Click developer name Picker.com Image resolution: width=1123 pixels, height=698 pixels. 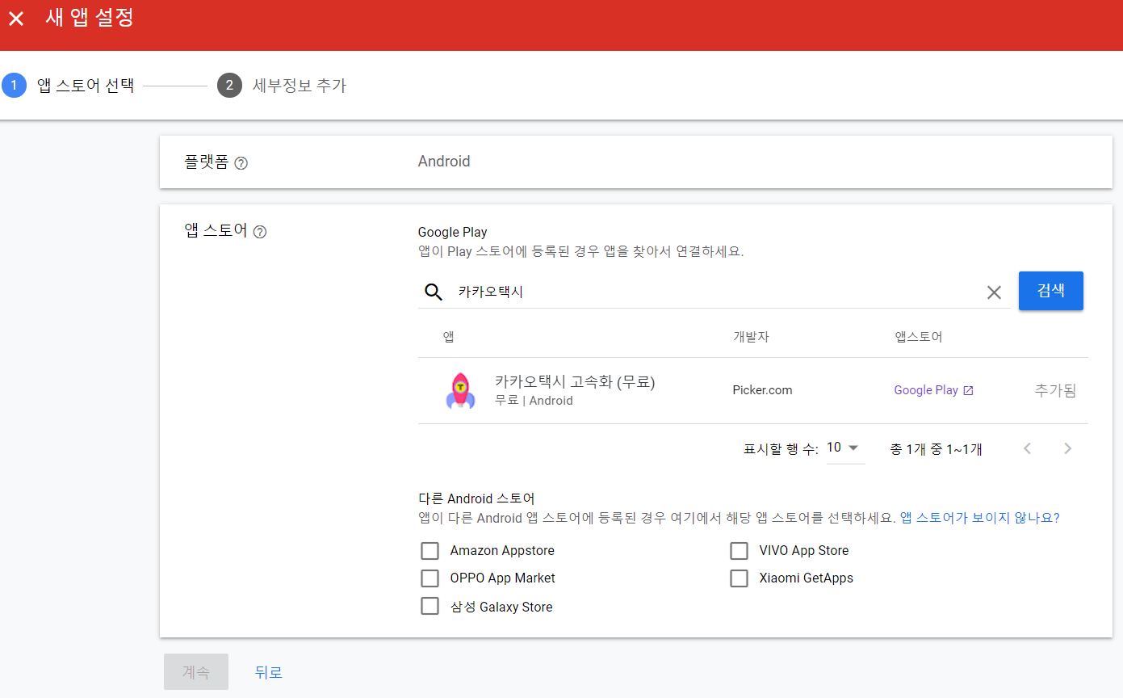pyautogui.click(x=762, y=390)
